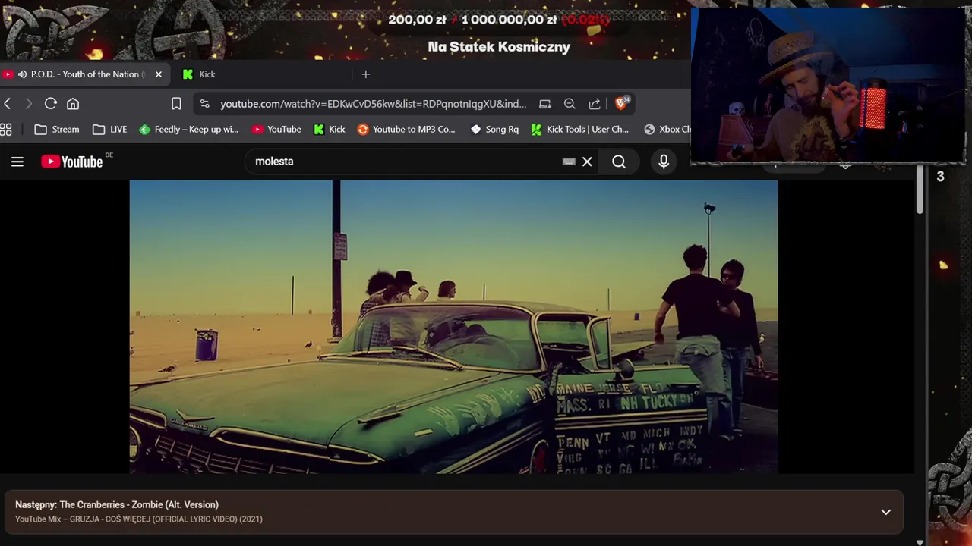Close the P.O.D. Youth of the Nation tab
This screenshot has width=972, height=546.
pos(158,74)
